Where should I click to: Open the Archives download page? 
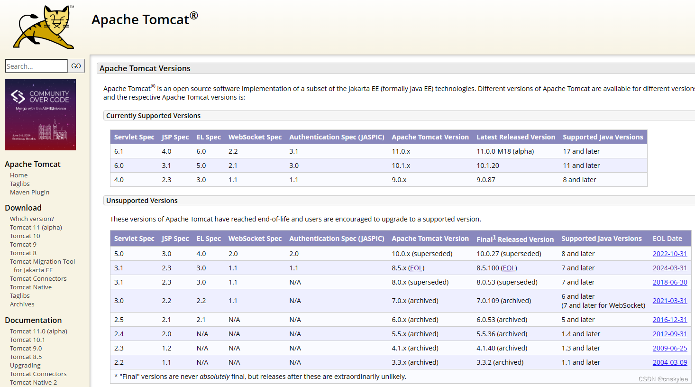pyautogui.click(x=22, y=304)
